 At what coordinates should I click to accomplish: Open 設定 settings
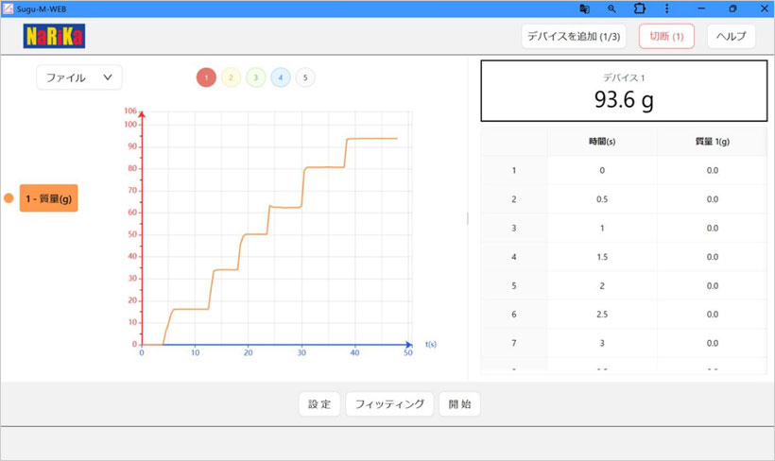click(319, 404)
